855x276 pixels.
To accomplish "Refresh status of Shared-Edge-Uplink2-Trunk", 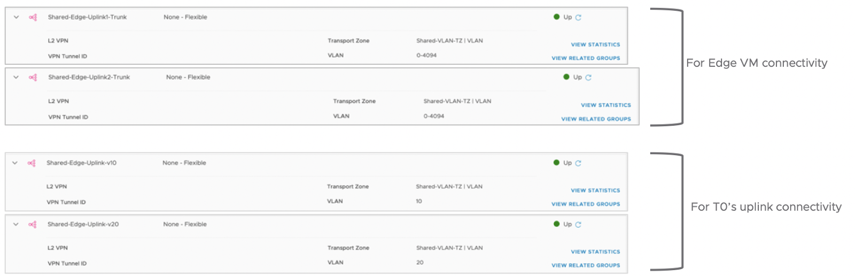I will (588, 78).
